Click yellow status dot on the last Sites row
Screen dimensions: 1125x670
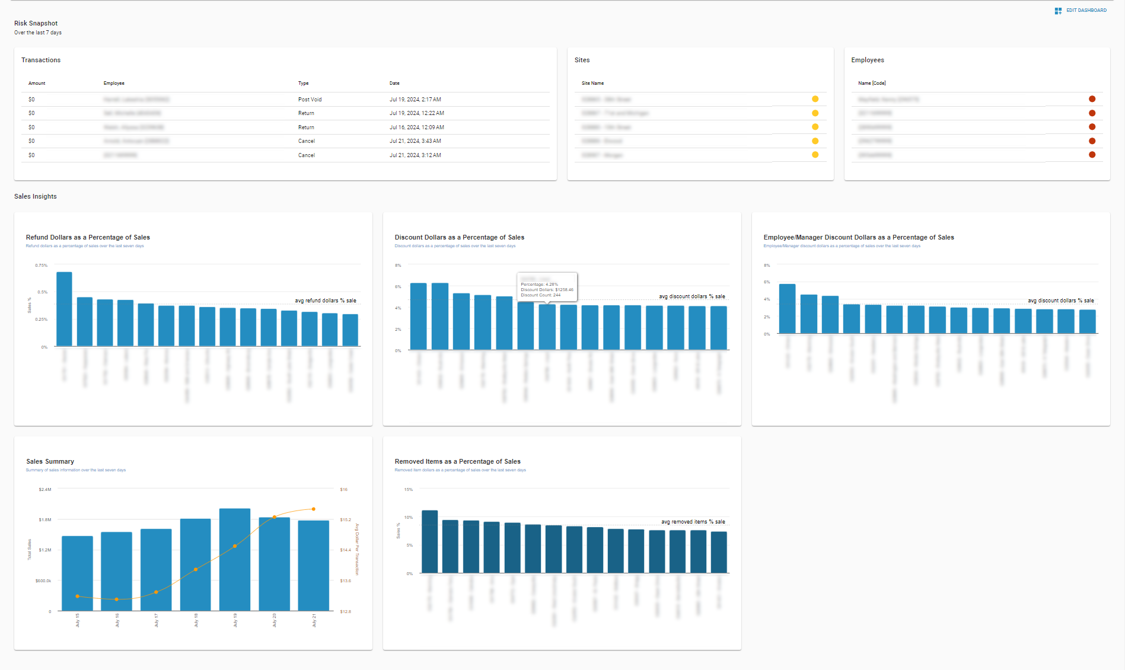815,155
